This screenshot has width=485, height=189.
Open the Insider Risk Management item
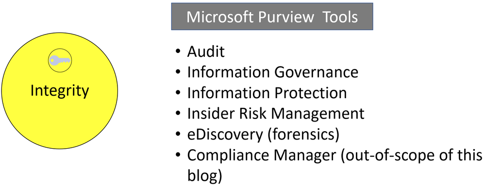pyautogui.click(x=276, y=114)
